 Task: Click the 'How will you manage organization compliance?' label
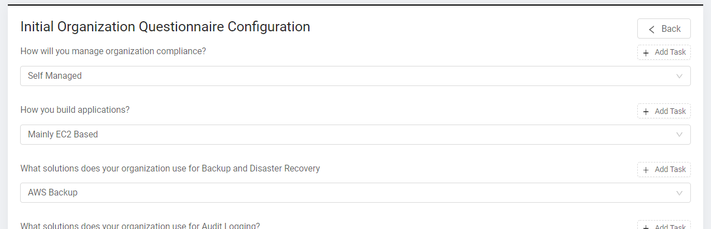point(113,51)
